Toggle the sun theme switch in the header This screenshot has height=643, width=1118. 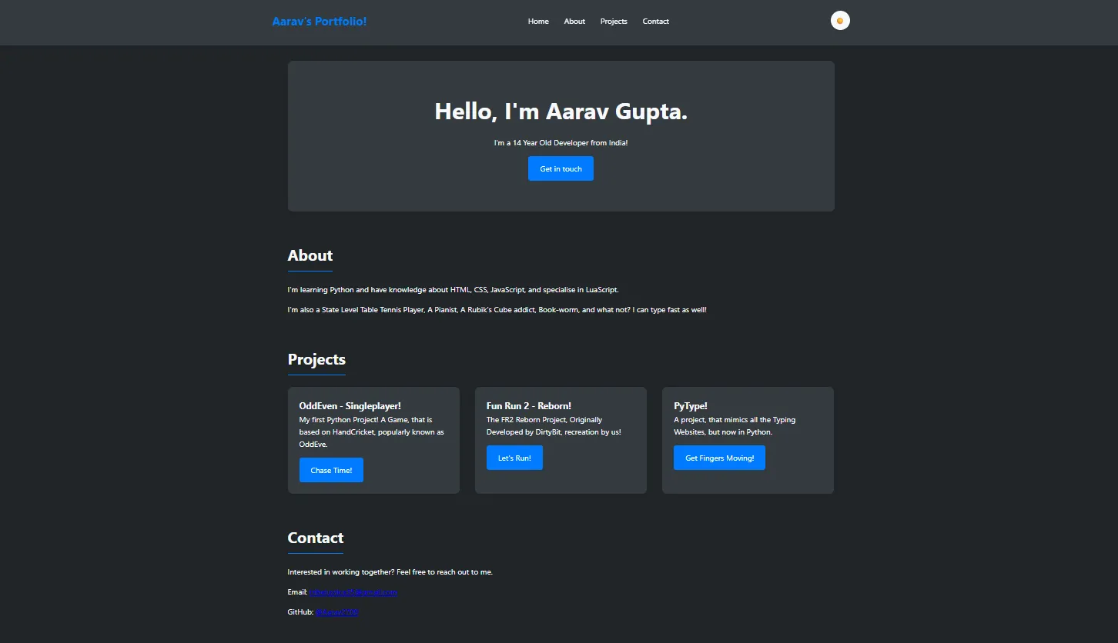(840, 21)
